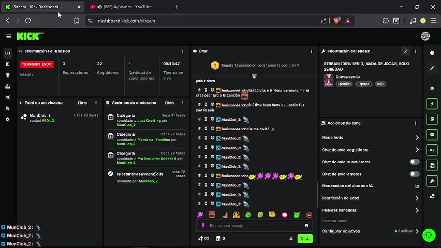The image size is (441, 248).
Task: Click the chat vertical scrollbar
Action: (x=317, y=195)
